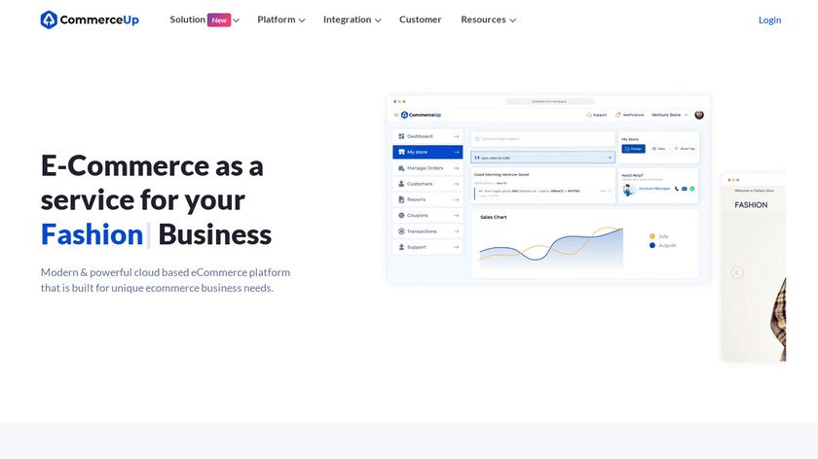Screen dimensions: 818x459
Task: Go to the Customer page
Action: coord(420,19)
